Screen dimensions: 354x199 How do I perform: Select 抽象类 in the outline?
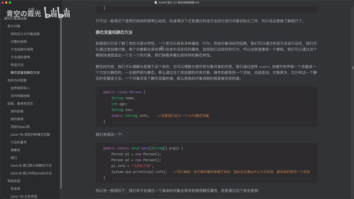(15, 150)
